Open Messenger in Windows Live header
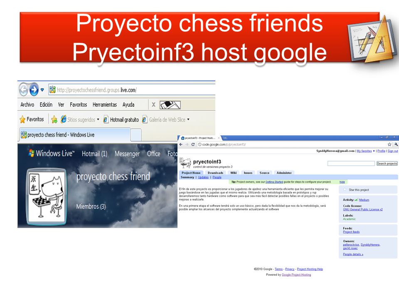399x299 pixels. pos(127,154)
